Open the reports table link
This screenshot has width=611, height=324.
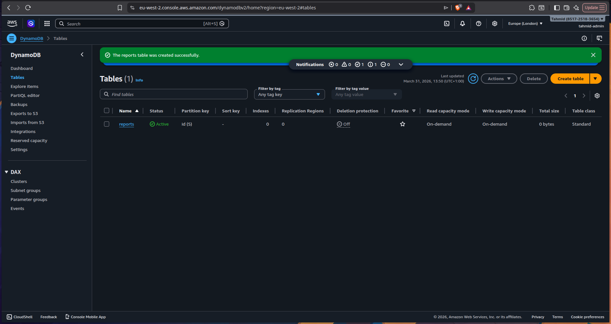(x=127, y=124)
